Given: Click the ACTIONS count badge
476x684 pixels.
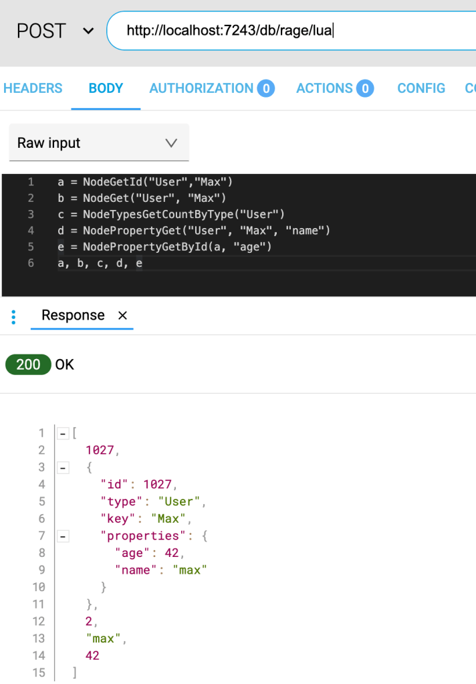Looking at the screenshot, I should 364,88.
